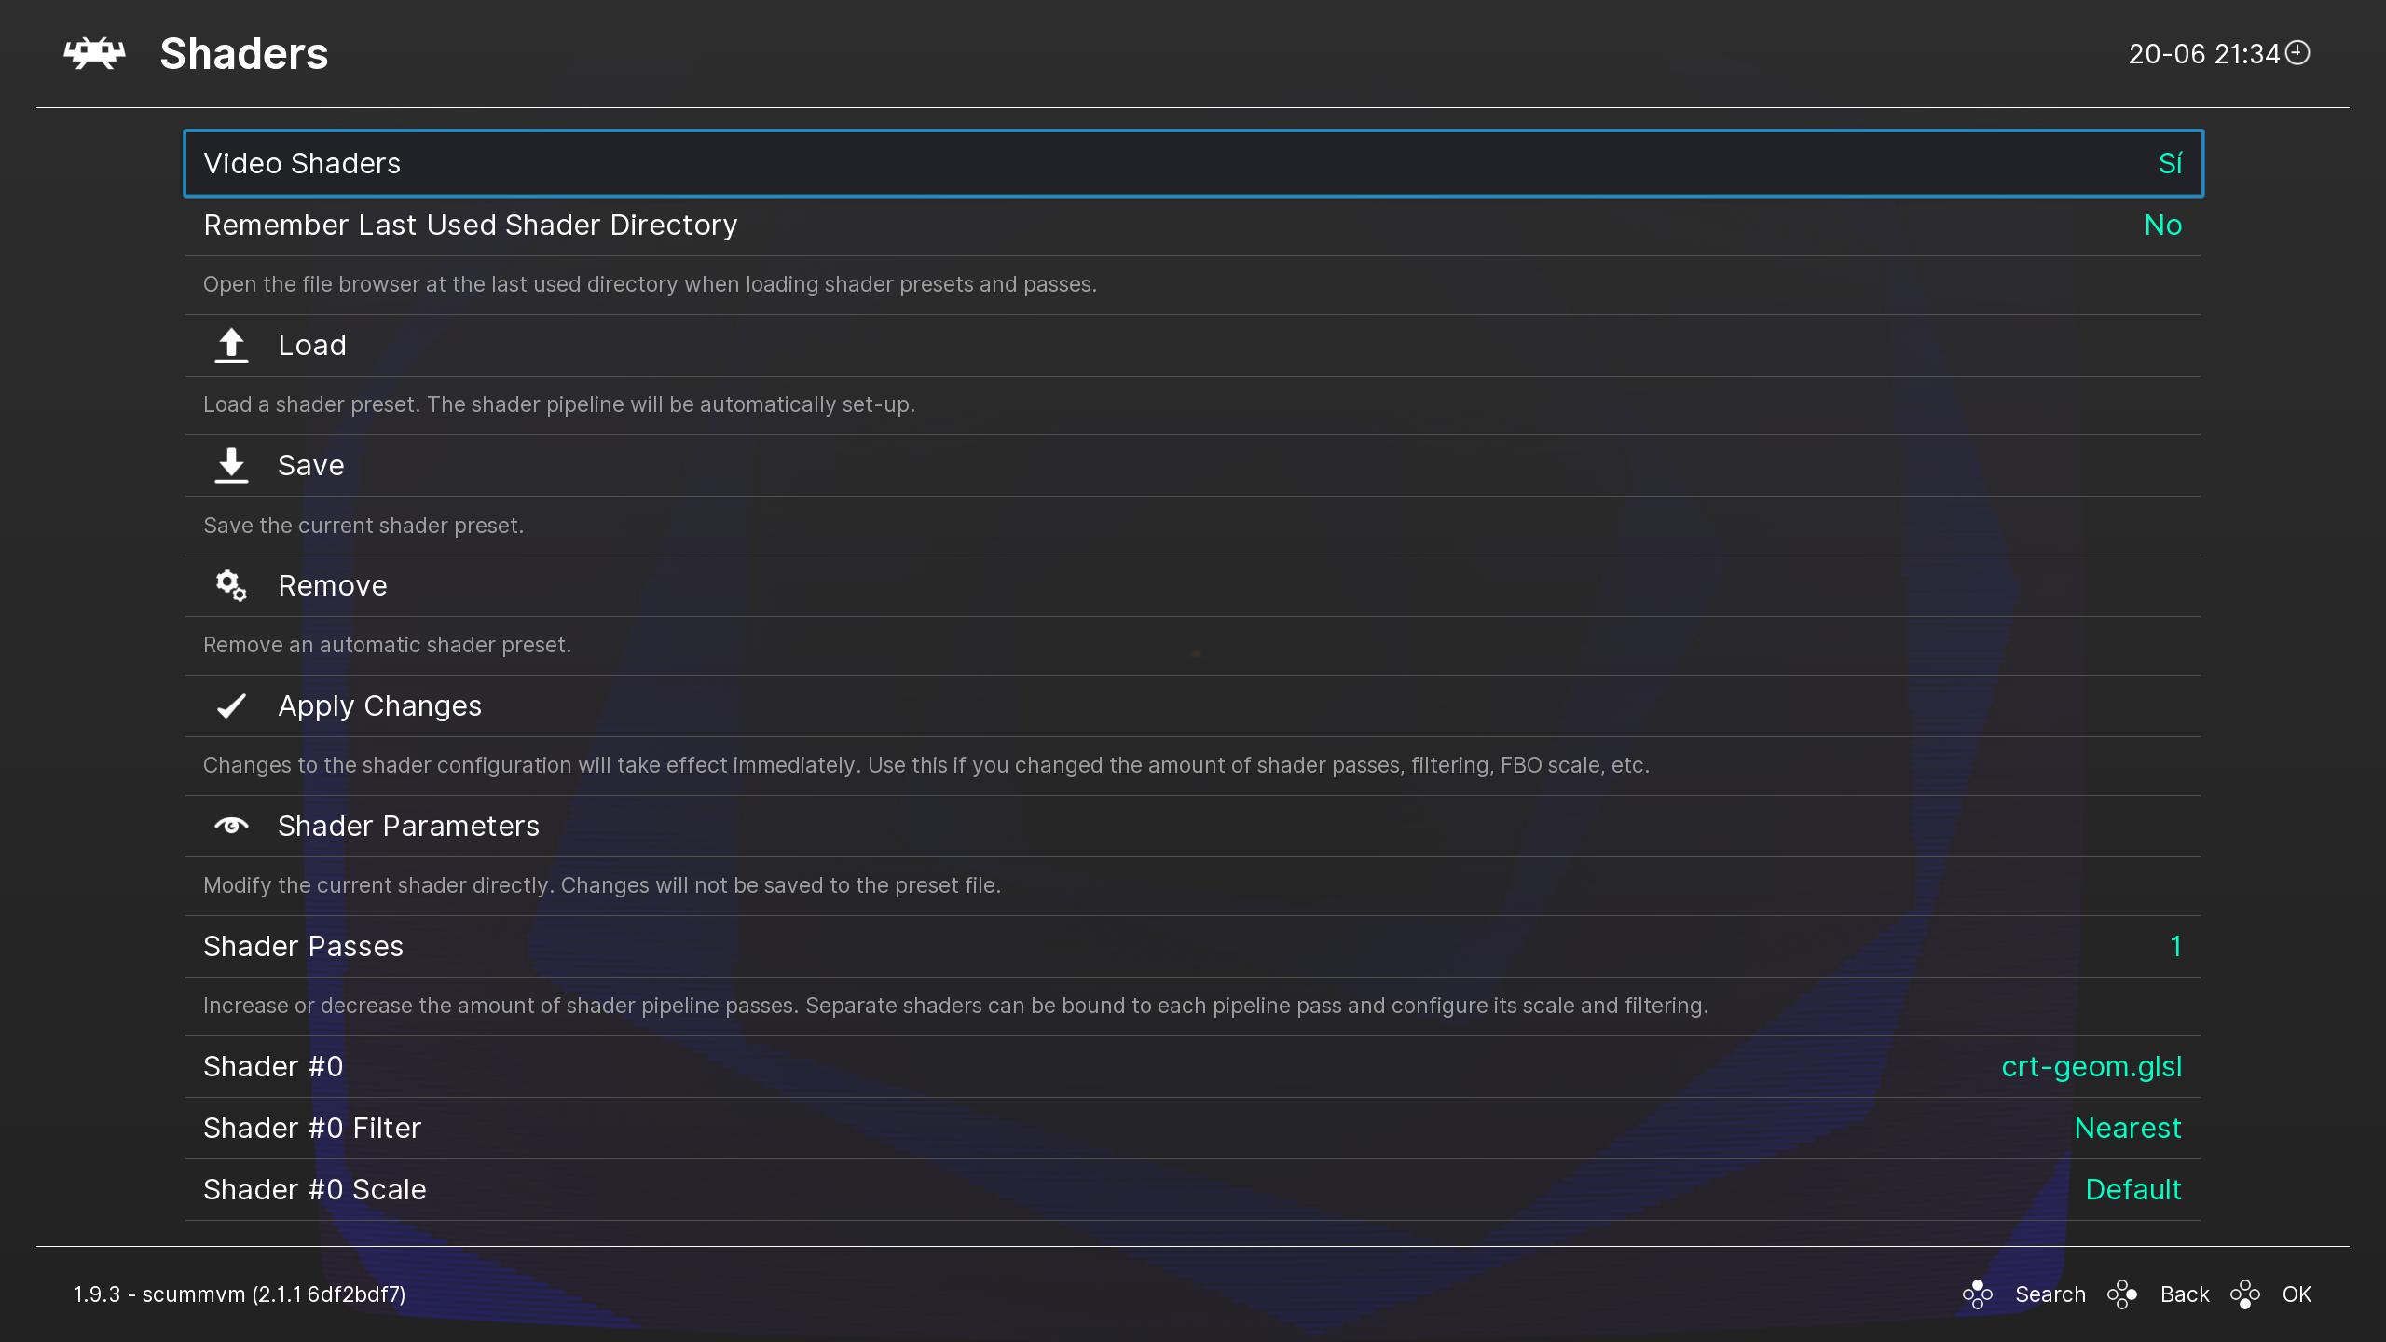Image resolution: width=2386 pixels, height=1342 pixels.
Task: Change the Shader #0 Scale from Default
Action: coord(1193,1189)
